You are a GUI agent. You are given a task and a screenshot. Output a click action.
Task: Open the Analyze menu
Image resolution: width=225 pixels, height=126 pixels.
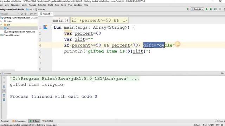coord(32,5)
